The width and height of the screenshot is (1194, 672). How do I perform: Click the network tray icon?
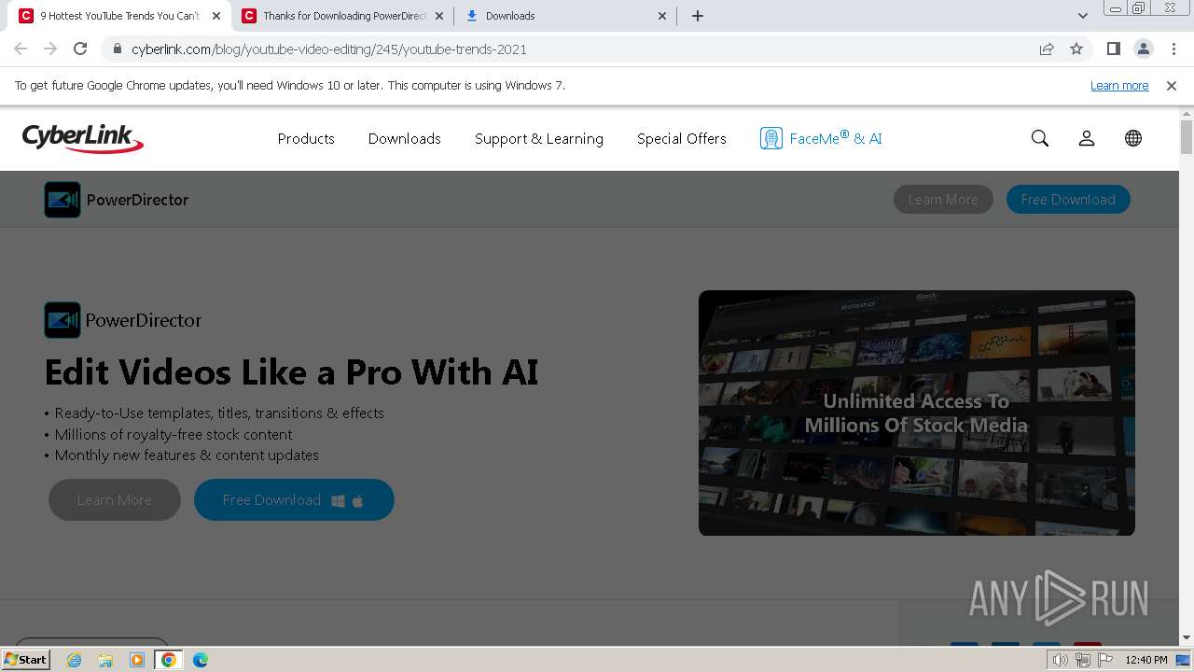(x=1083, y=660)
